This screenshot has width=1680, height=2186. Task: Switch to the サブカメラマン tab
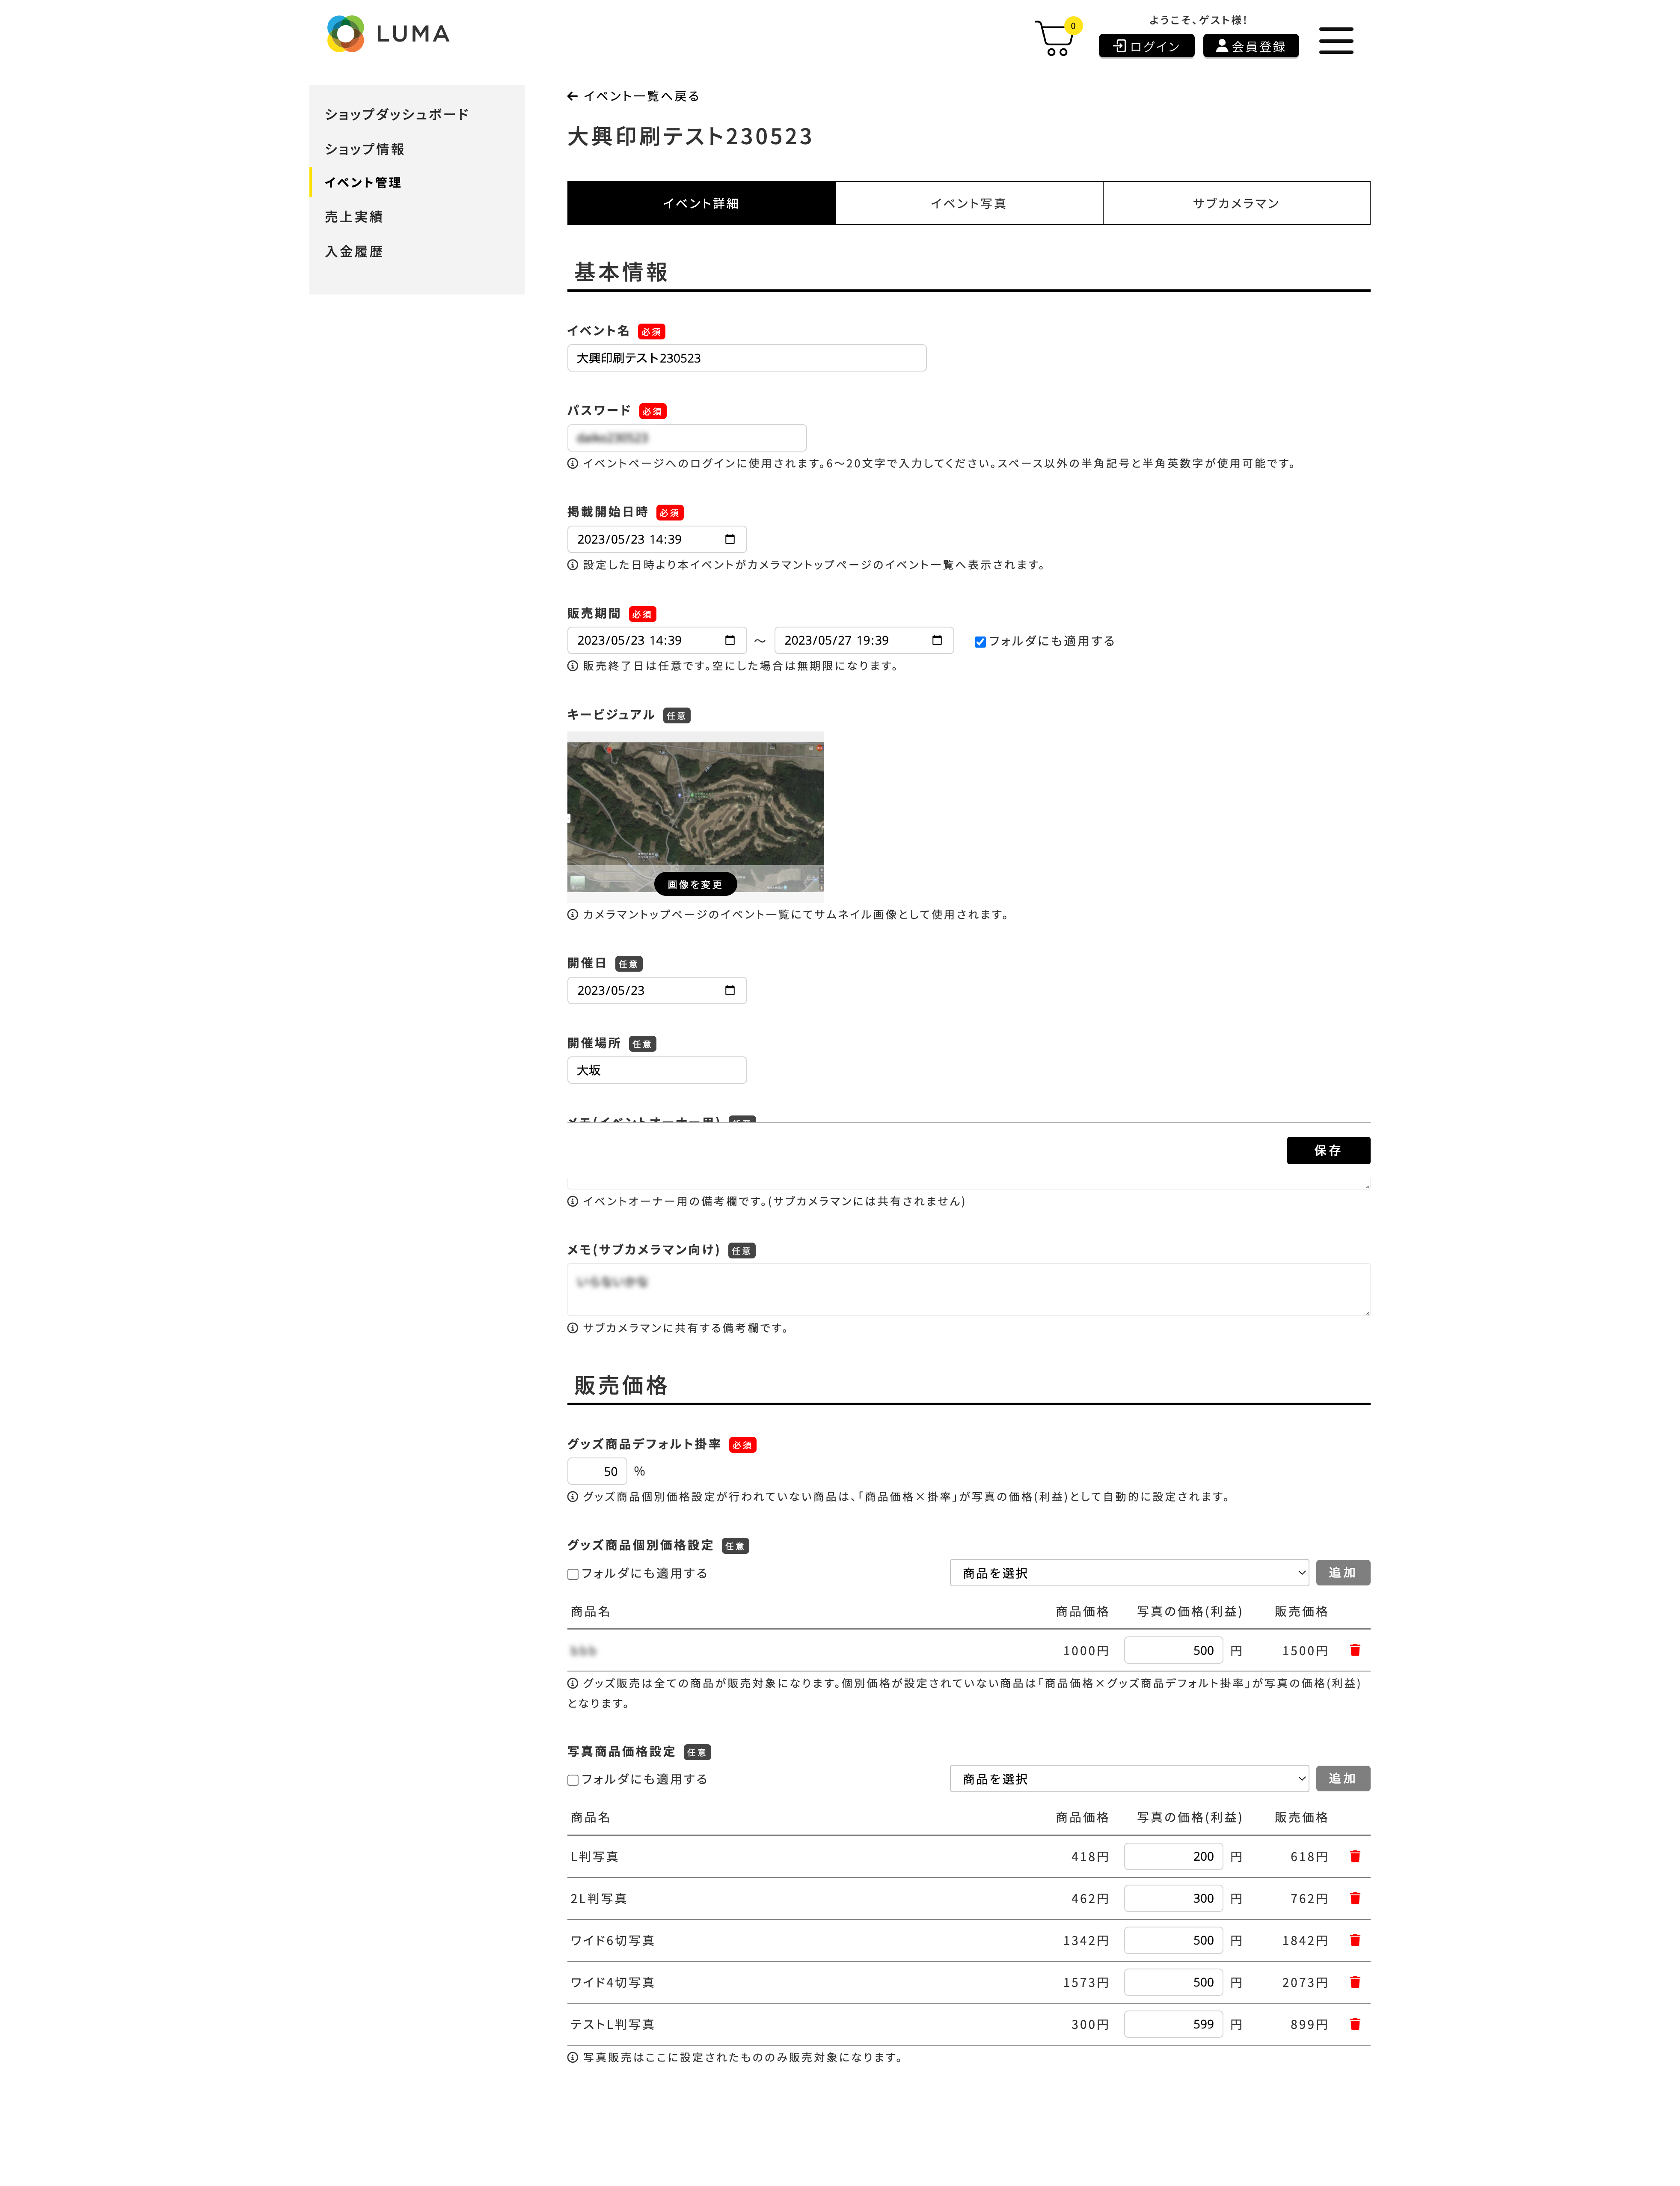pyautogui.click(x=1235, y=203)
